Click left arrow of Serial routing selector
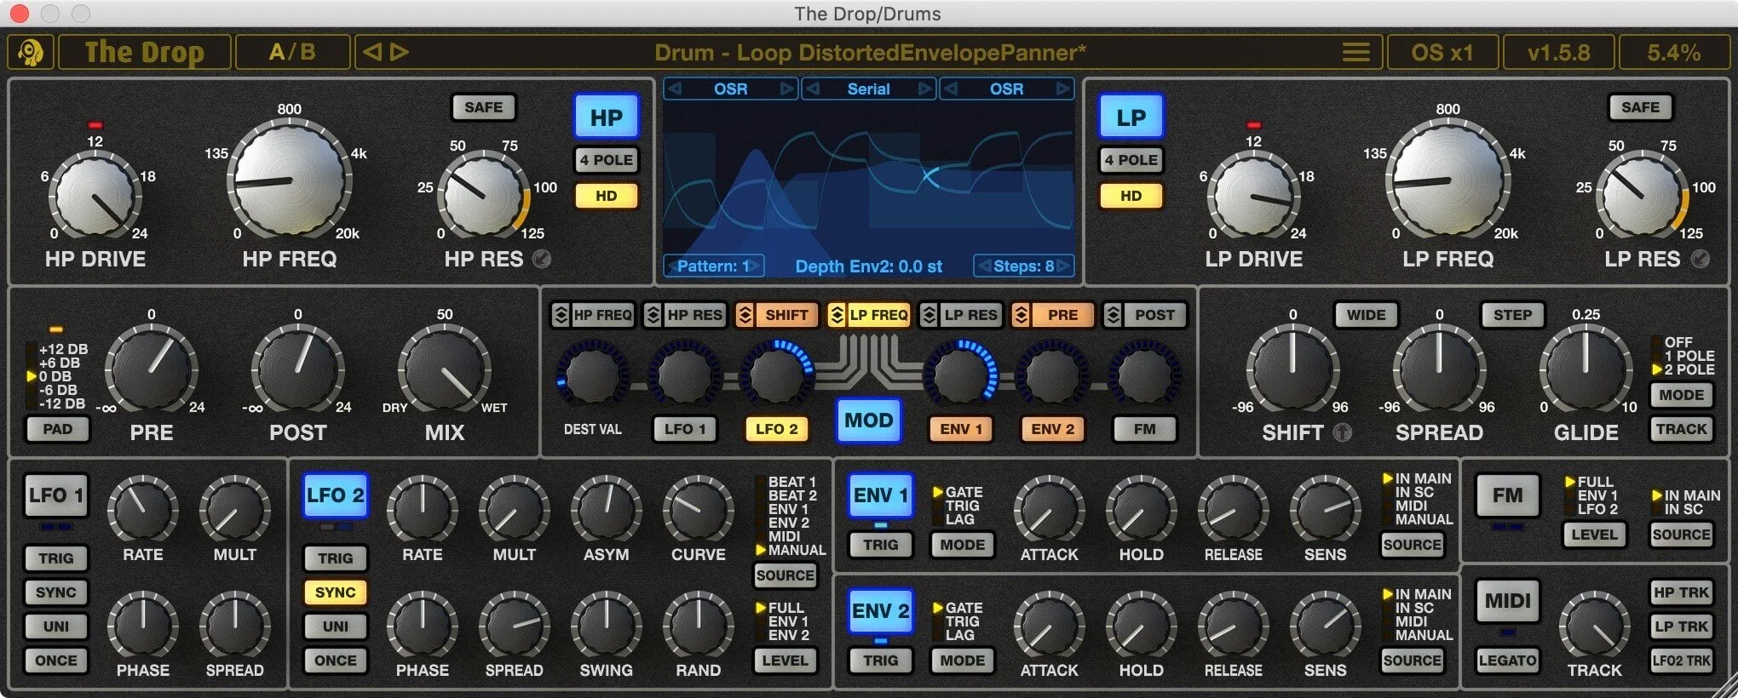The height and width of the screenshot is (698, 1738). tap(813, 89)
